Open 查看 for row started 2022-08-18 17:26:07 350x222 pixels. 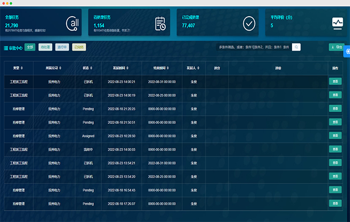(x=335, y=203)
